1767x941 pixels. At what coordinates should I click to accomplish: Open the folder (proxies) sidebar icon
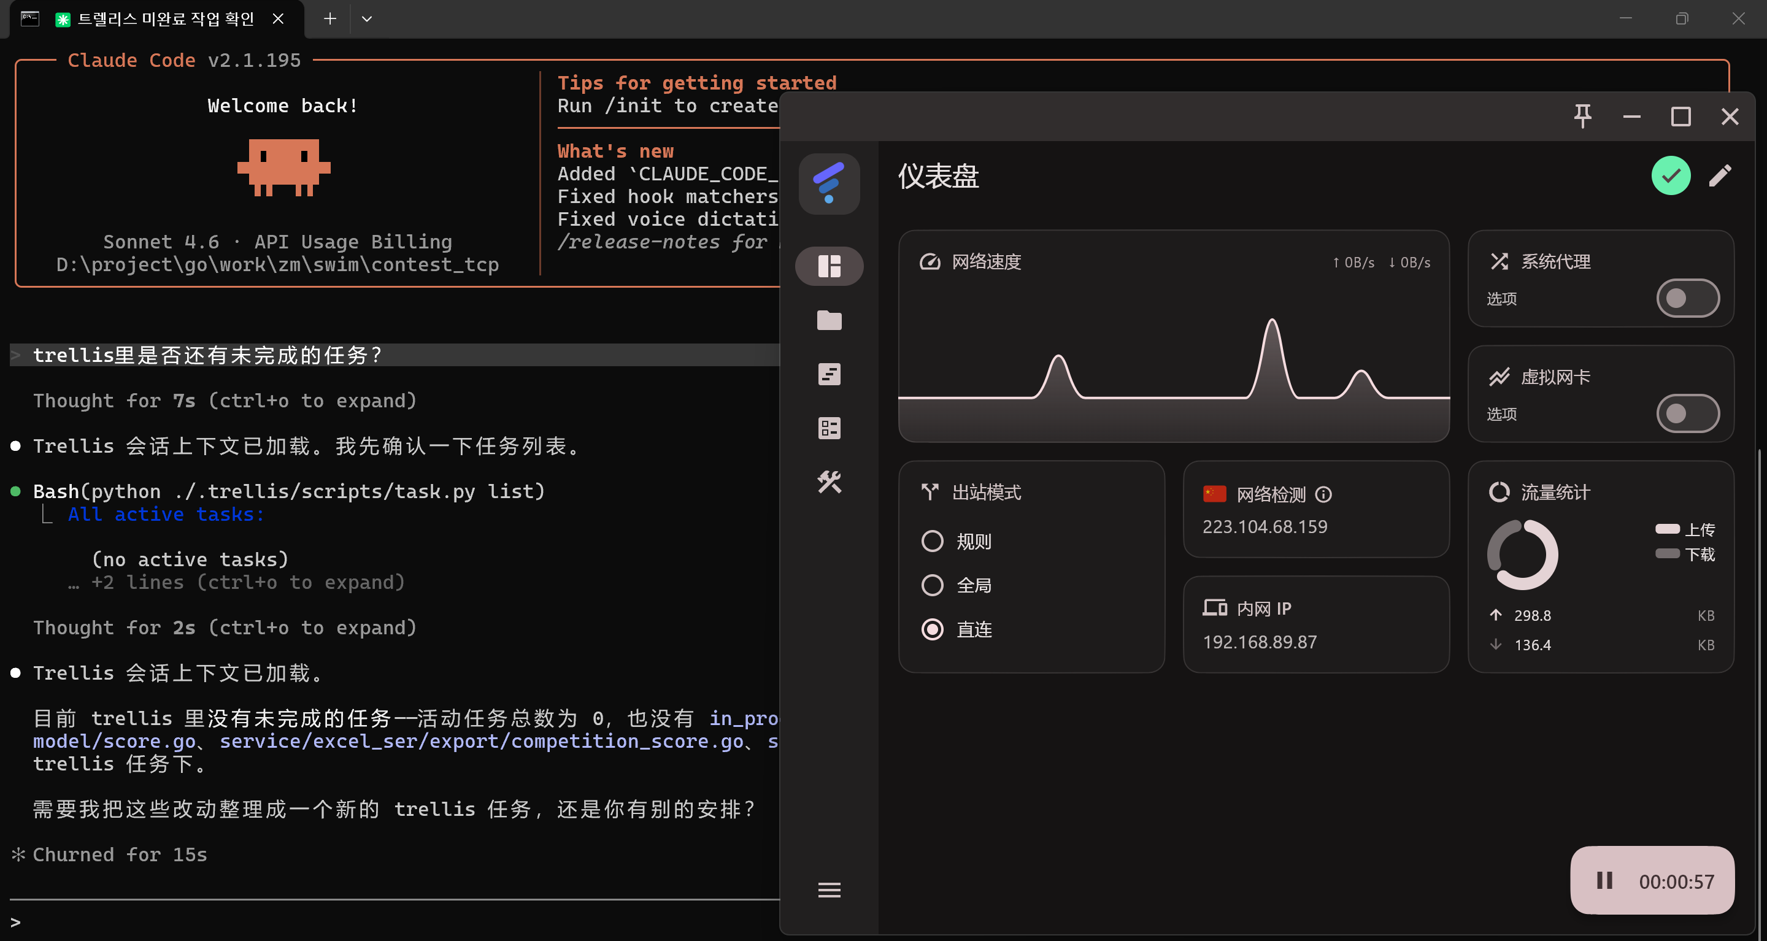coord(829,320)
